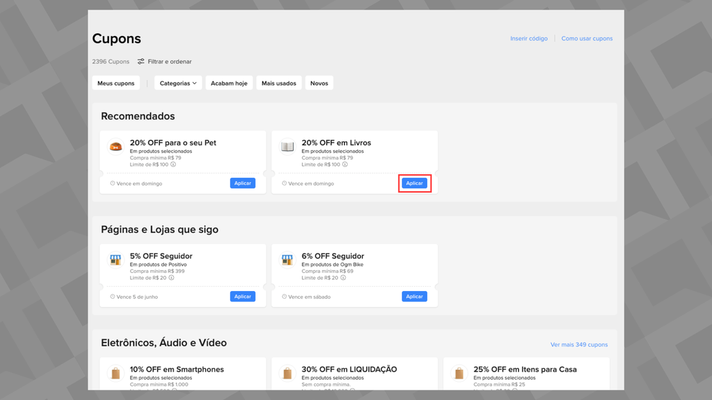Viewport: 712px width, 400px height.
Task: Apply the 5% OFF Seguidor coupon
Action: [x=243, y=297]
